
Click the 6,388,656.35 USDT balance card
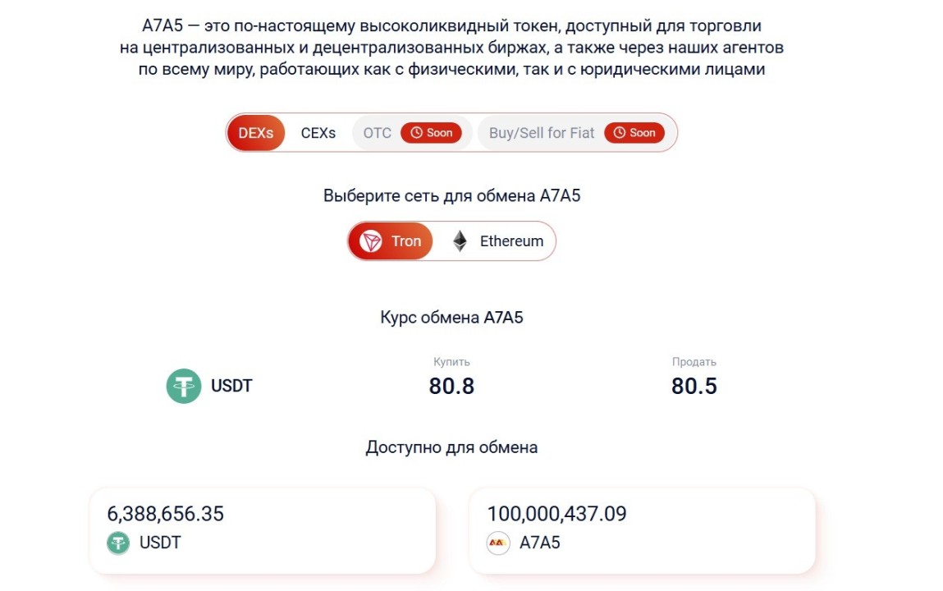click(x=263, y=530)
